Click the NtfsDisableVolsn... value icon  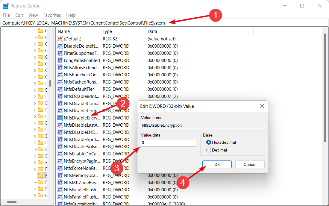(60, 146)
